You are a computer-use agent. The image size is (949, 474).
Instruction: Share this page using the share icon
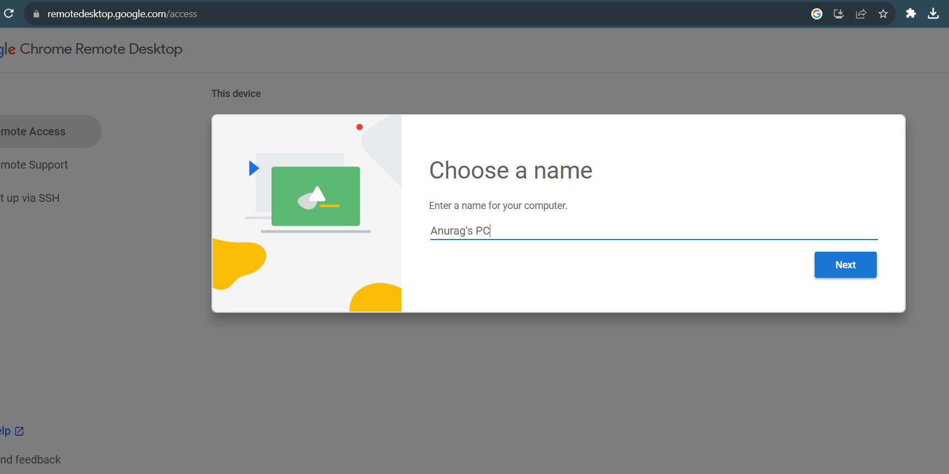coord(861,14)
